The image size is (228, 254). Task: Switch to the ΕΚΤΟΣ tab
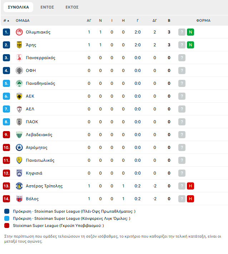click(72, 7)
